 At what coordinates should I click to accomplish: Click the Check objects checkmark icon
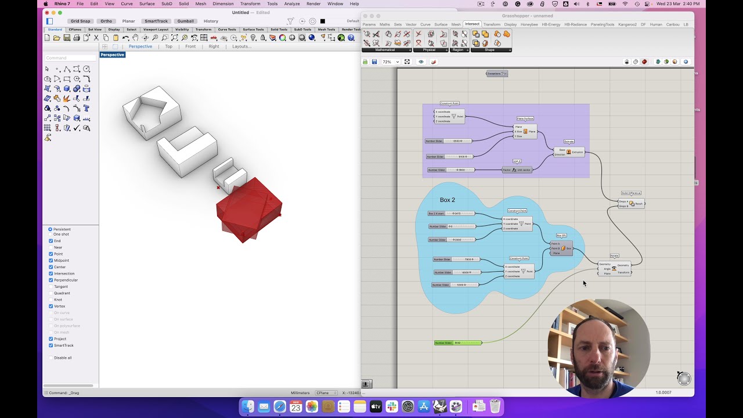[76, 128]
